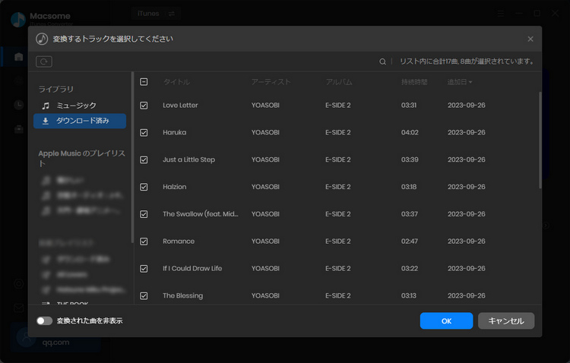Click The Swallow (feat. Mid.. title
Viewport: 570px width, 363px height.
click(x=201, y=214)
